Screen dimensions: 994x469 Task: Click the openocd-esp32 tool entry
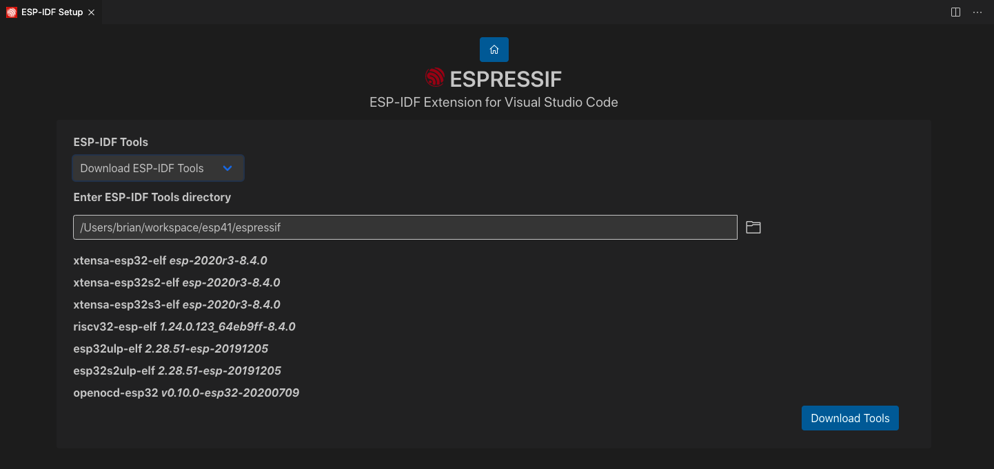click(x=186, y=393)
